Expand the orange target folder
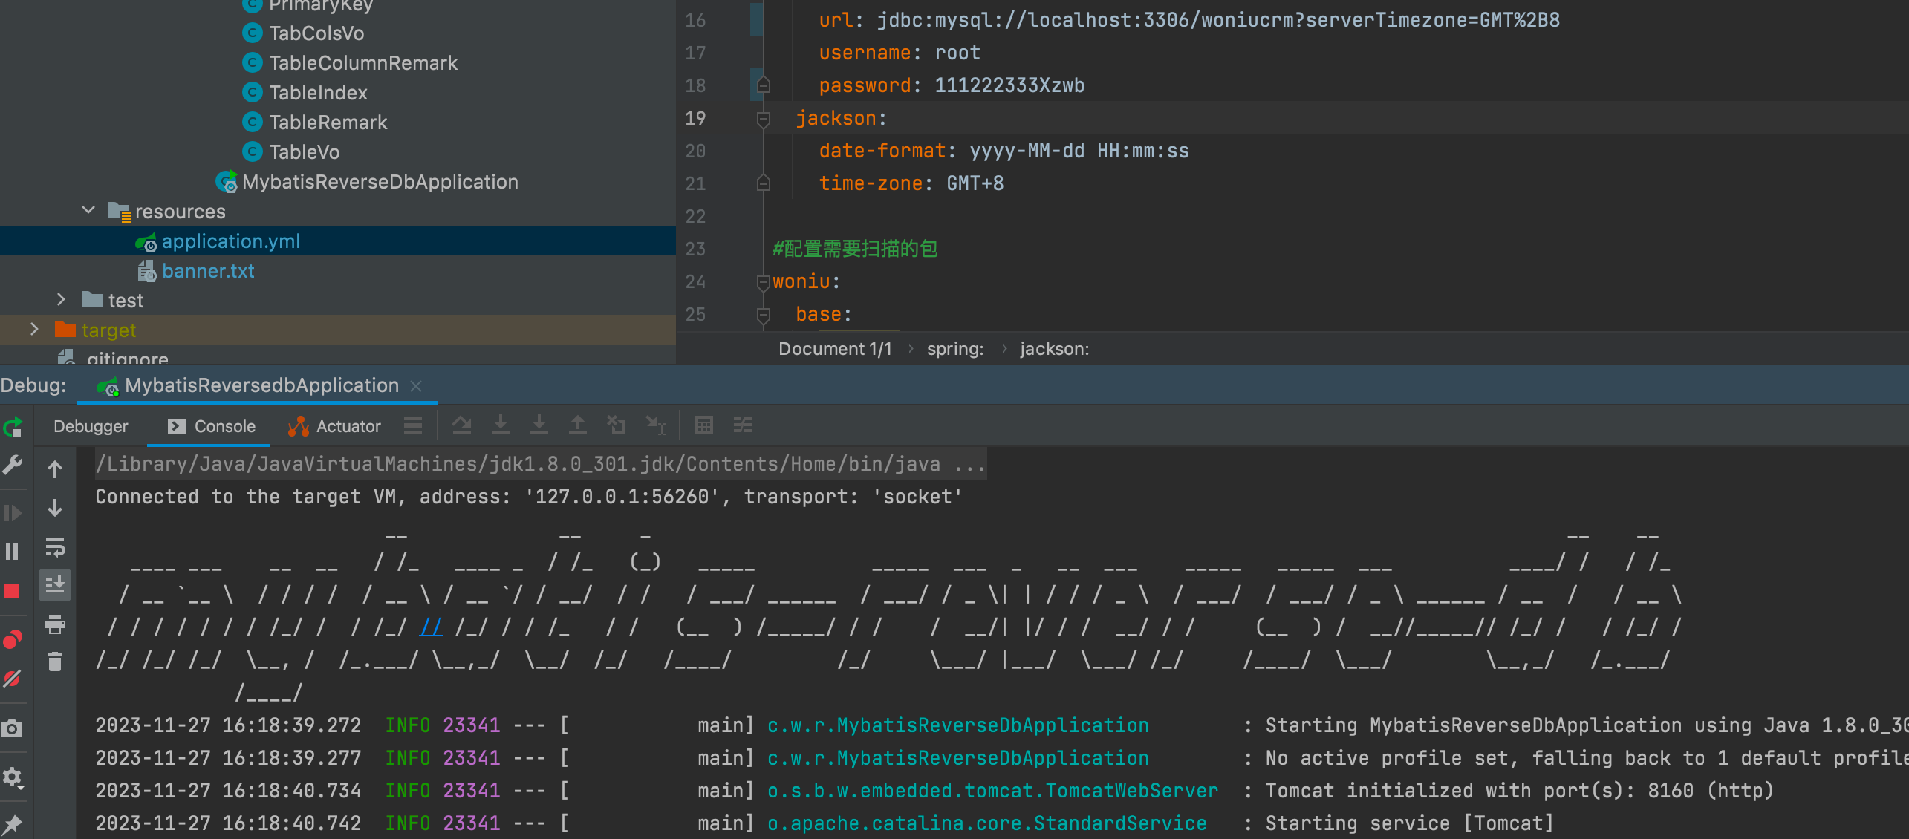This screenshot has width=1909, height=839. (34, 330)
